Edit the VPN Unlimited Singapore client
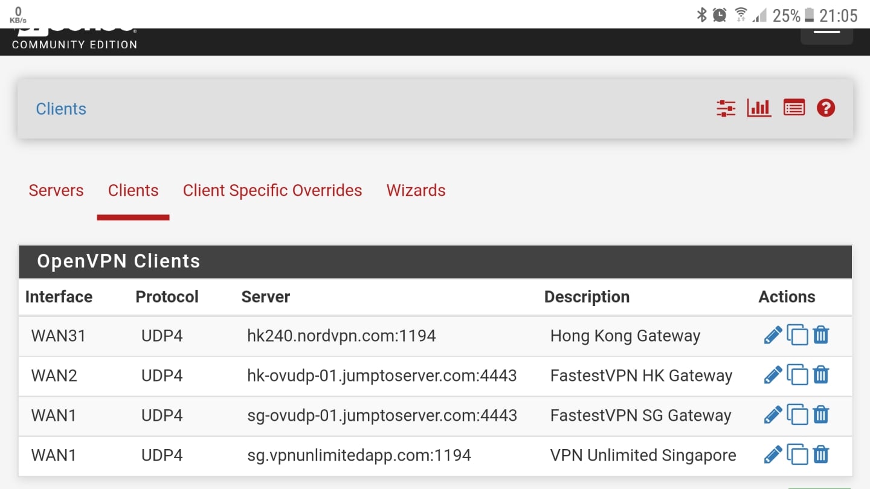This screenshot has height=489, width=870. point(773,455)
